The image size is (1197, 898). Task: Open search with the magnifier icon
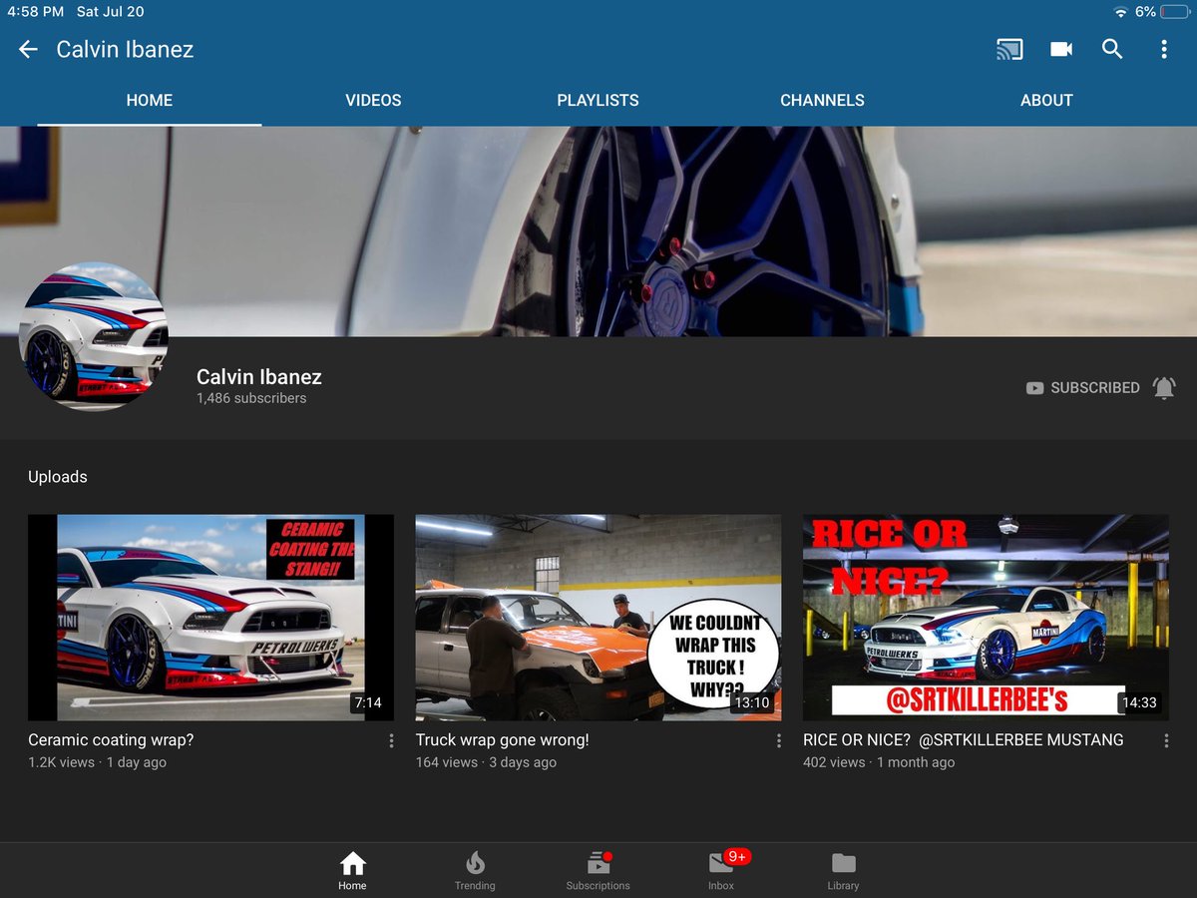click(x=1112, y=49)
